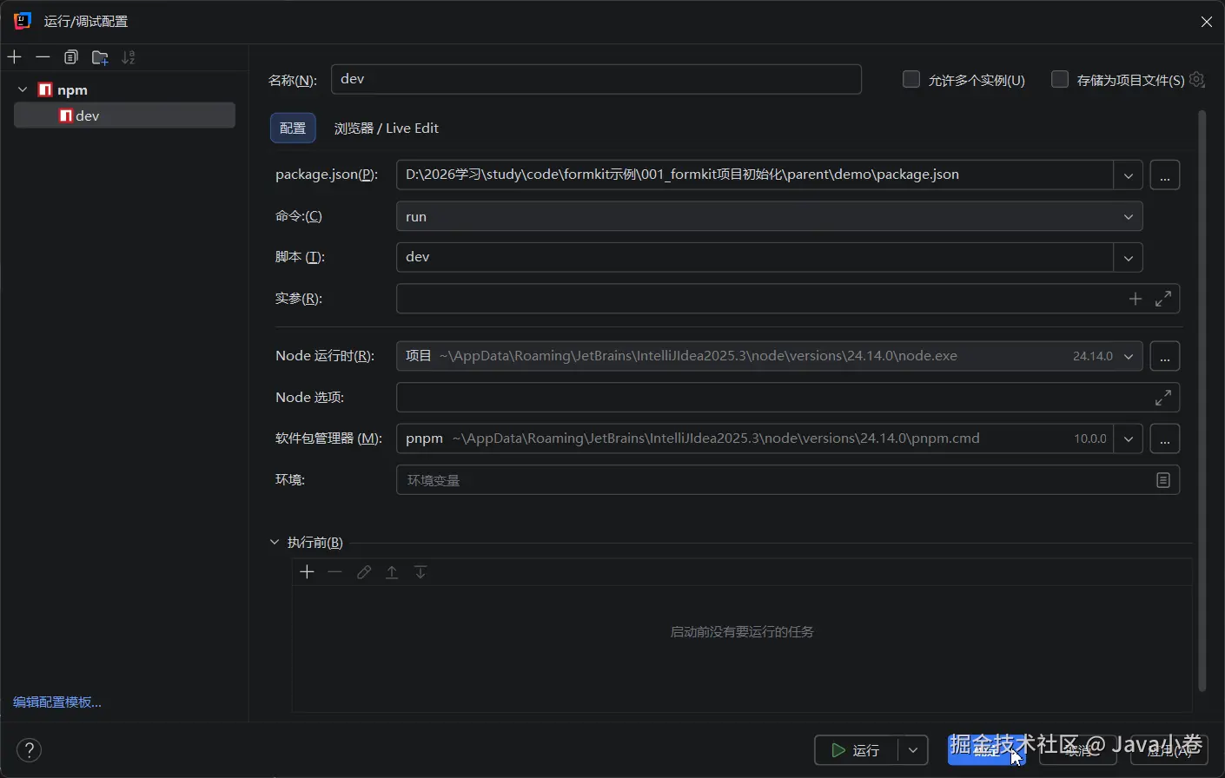Move the 执行前 task down
The height and width of the screenshot is (778, 1225).
(420, 572)
